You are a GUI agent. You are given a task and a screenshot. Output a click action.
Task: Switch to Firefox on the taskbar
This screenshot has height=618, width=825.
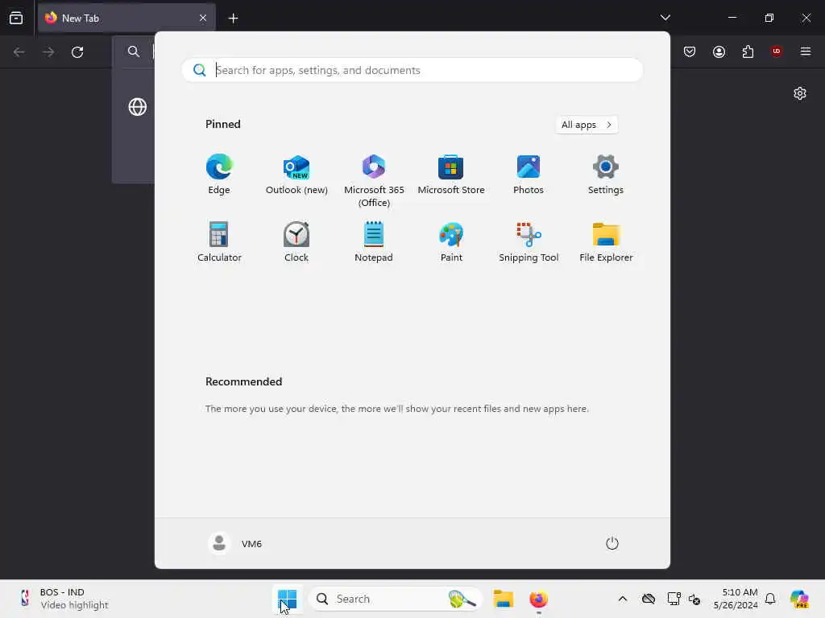click(x=538, y=599)
